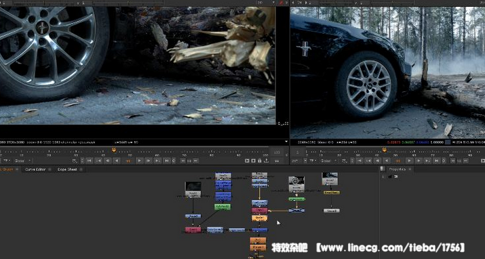485x259 pixels.
Task: Click left viewer timeline playhead marker
Action: point(115,150)
